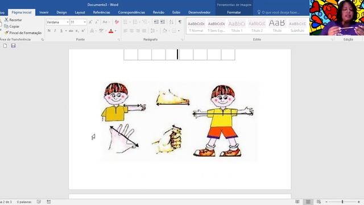This screenshot has width=364, height=205.
Task: Clear all formatting with the eraser icon
Action: [x=117, y=22]
